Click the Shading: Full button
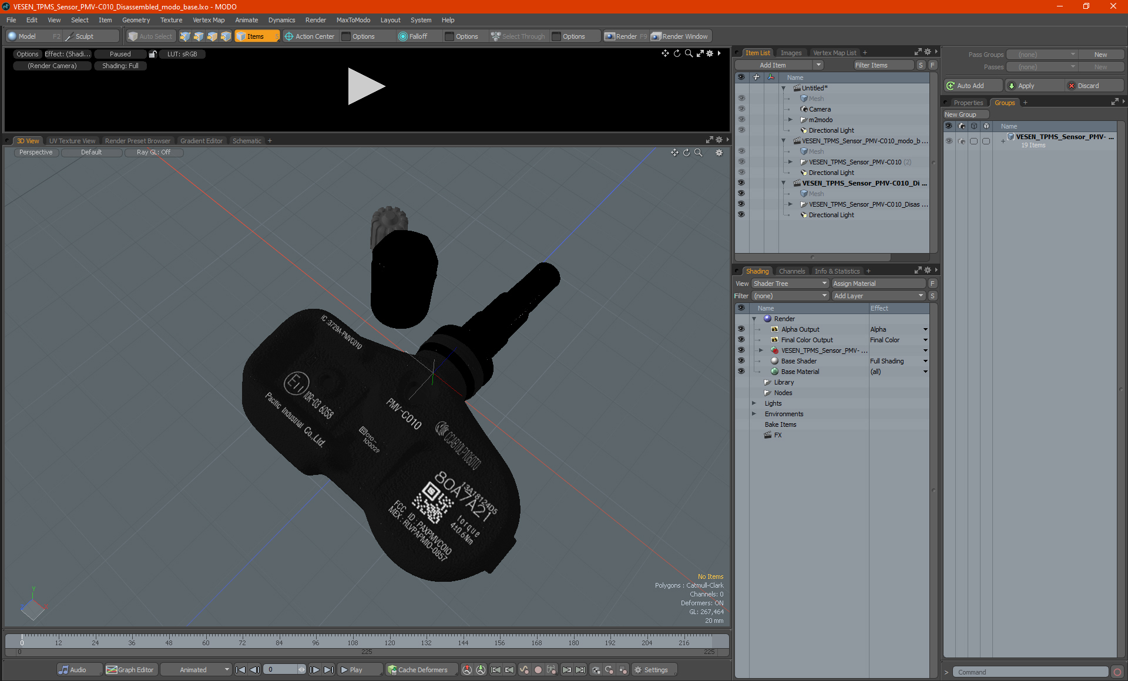Viewport: 1128px width, 681px height. coord(120,66)
